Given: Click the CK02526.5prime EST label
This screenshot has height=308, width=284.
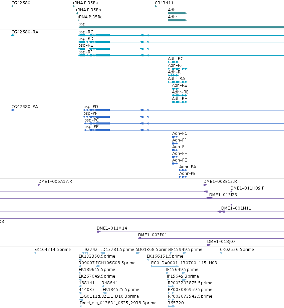Looking at the screenshot, I should (x=237, y=250).
